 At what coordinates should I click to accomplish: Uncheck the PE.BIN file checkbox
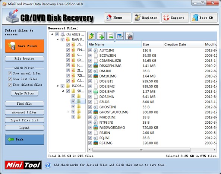pyautogui.click(x=90, y=133)
